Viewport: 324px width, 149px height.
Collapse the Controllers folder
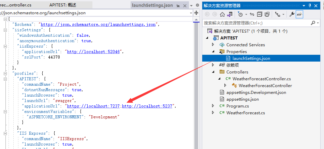213,72
